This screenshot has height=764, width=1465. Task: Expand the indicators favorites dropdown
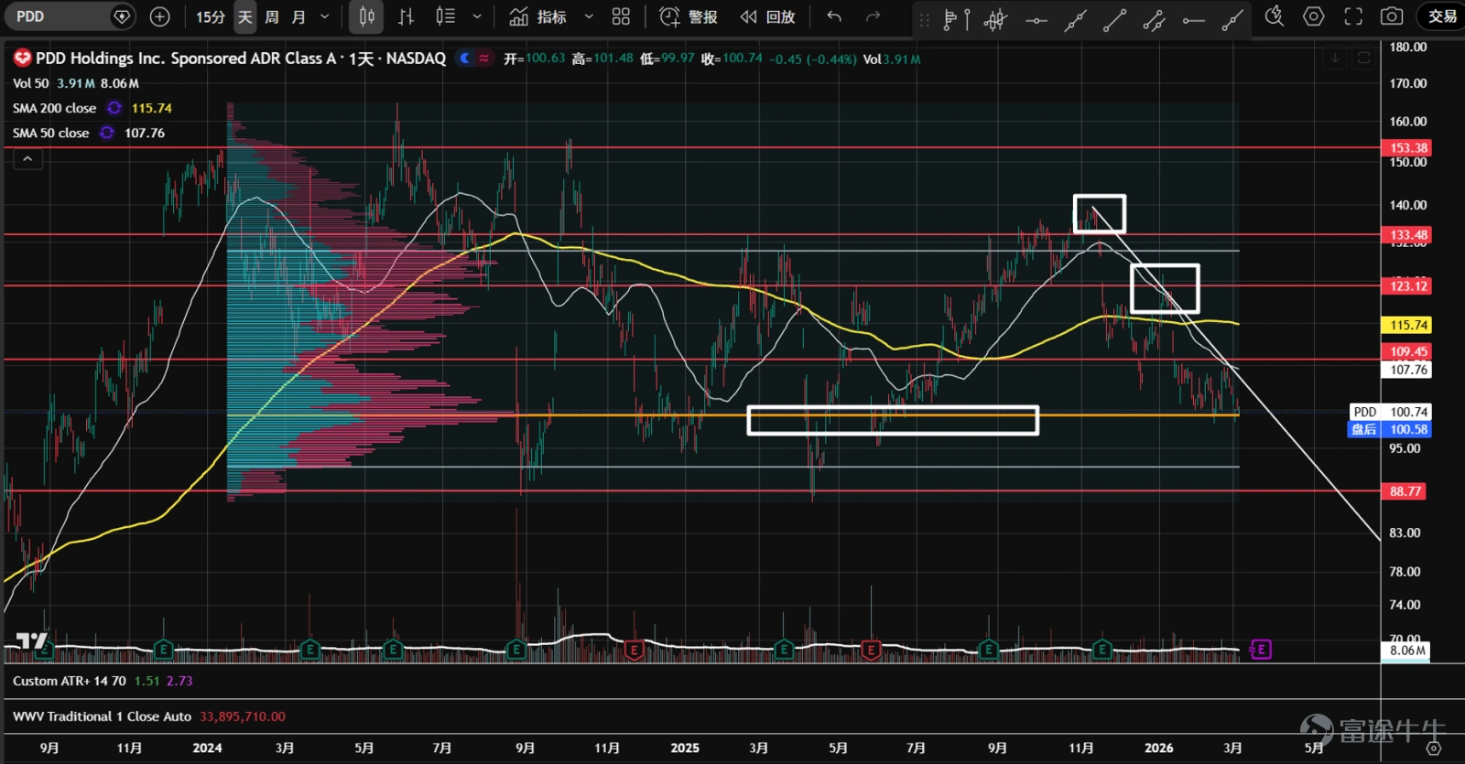(x=589, y=16)
